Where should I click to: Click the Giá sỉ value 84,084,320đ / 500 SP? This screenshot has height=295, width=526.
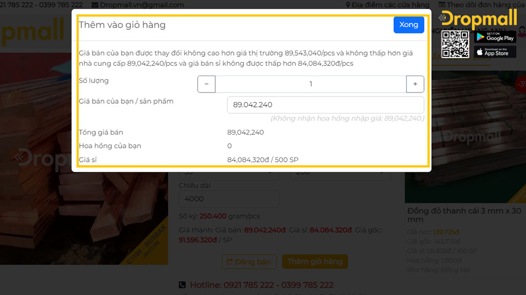coord(262,160)
